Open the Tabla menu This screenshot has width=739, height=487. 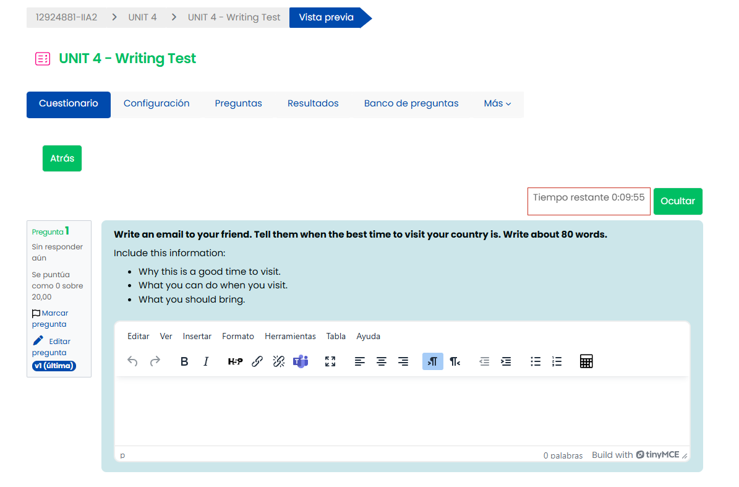pos(336,336)
